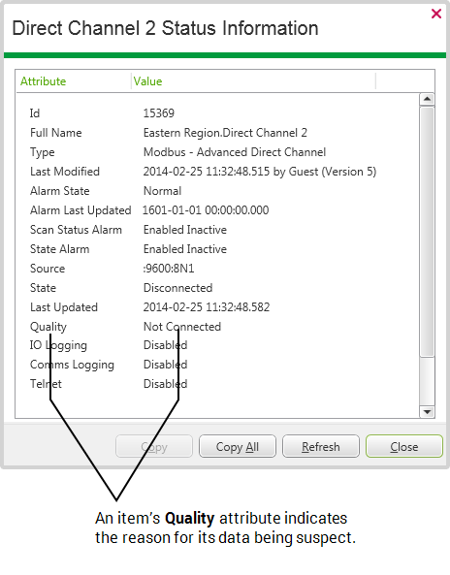Select the value 2014-02-25 11:32:48.582
Screen dimensions: 450x575
point(207,307)
